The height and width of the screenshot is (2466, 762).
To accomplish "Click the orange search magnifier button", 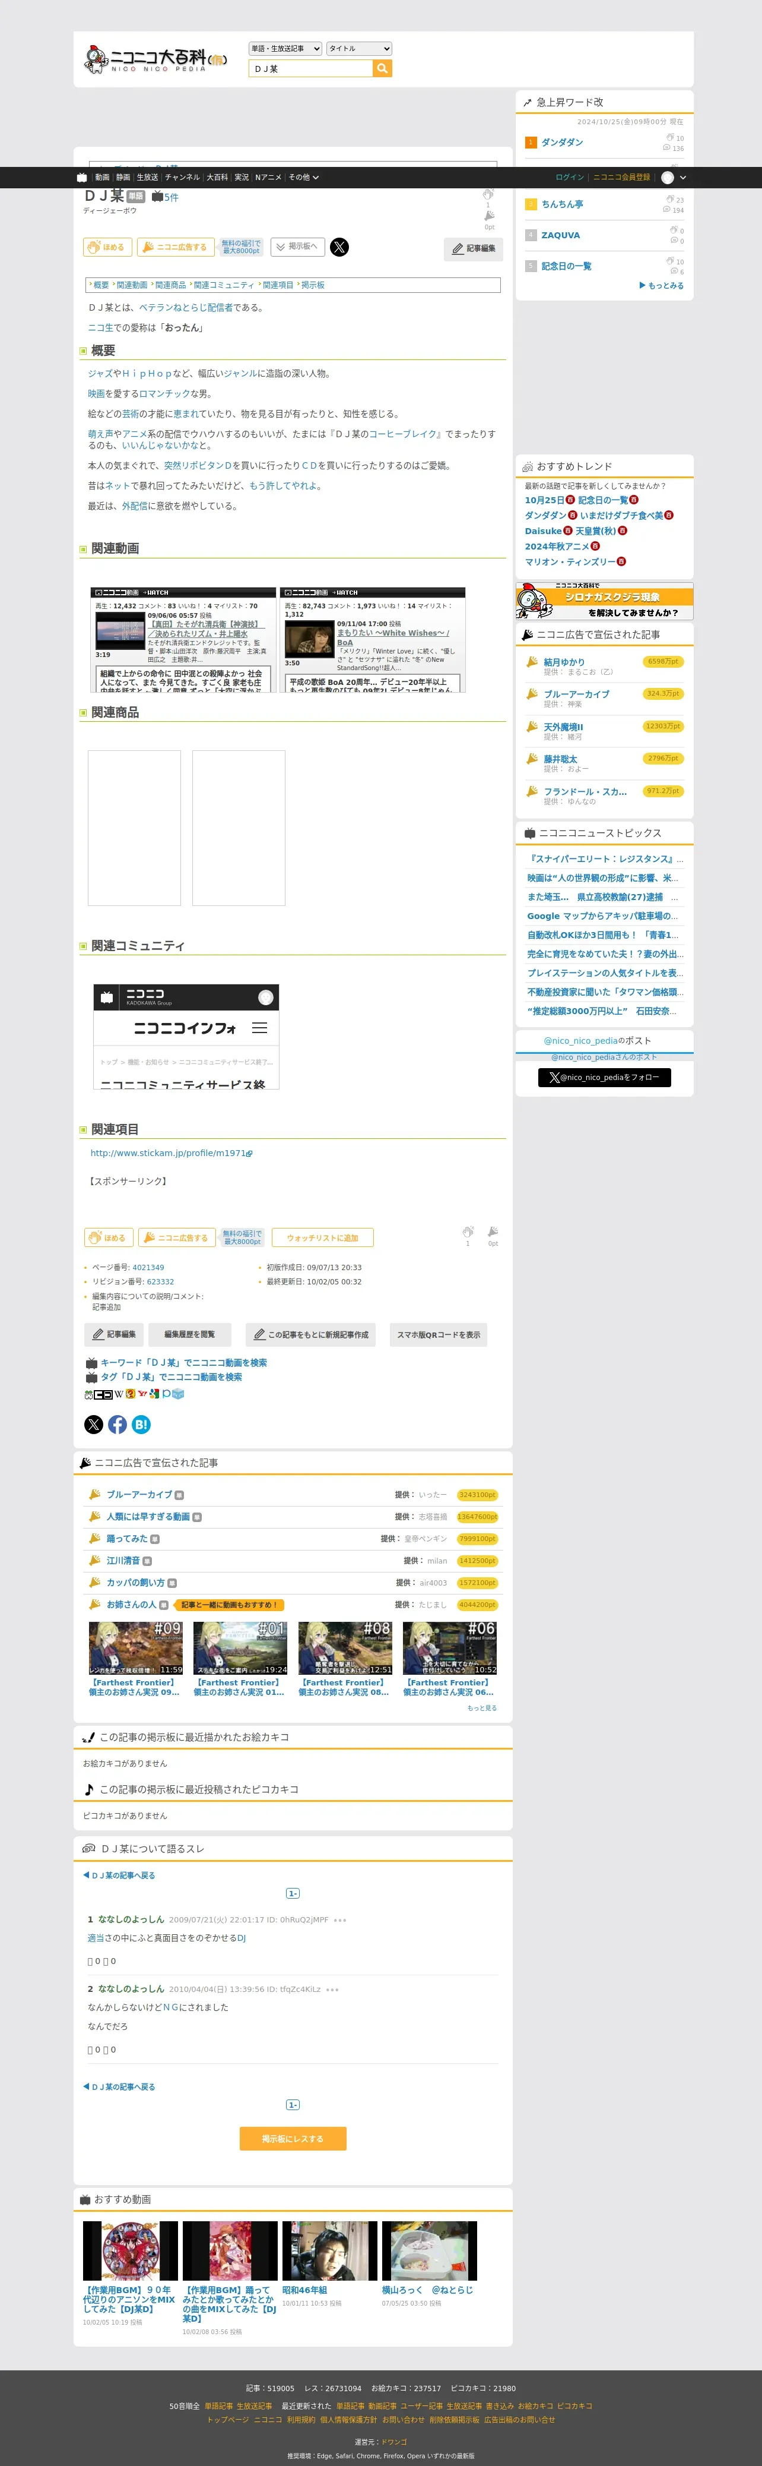I will click(x=382, y=69).
